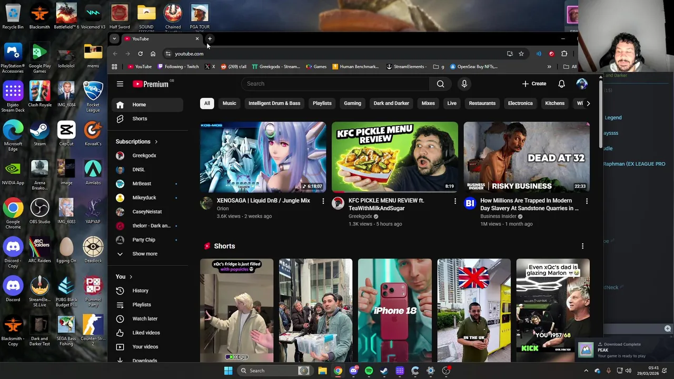Open the install app icon in address bar

coord(510,54)
